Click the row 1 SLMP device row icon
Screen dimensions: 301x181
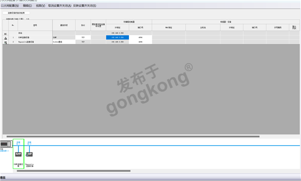(x=6, y=38)
